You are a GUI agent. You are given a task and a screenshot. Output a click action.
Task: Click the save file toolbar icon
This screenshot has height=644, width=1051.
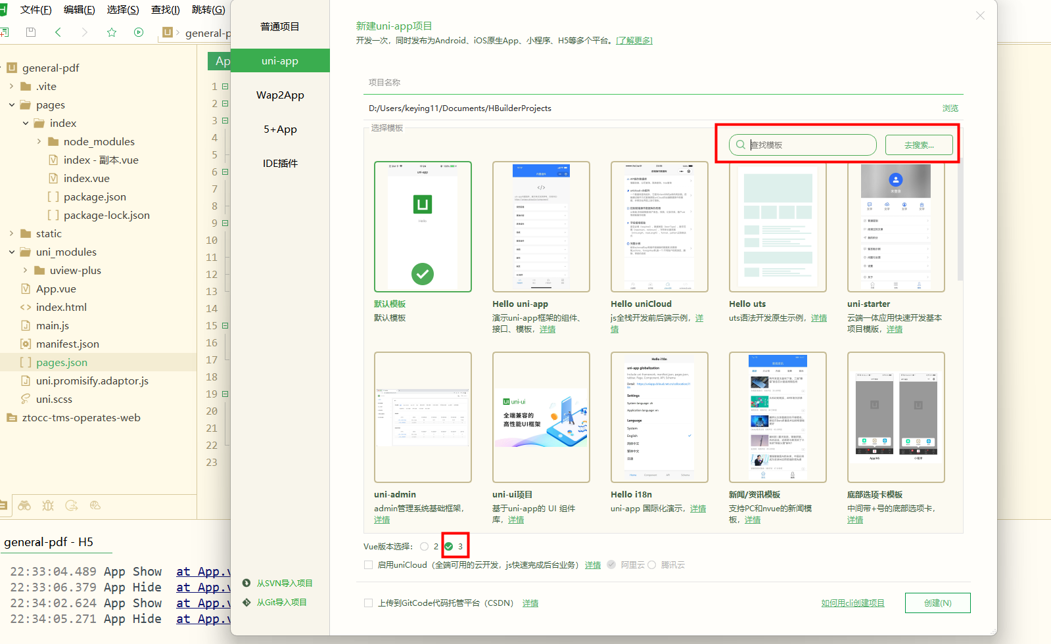tap(30, 32)
